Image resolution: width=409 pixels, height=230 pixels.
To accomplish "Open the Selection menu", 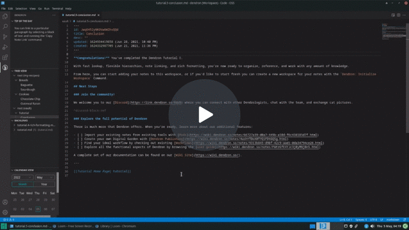I will point(21,8).
